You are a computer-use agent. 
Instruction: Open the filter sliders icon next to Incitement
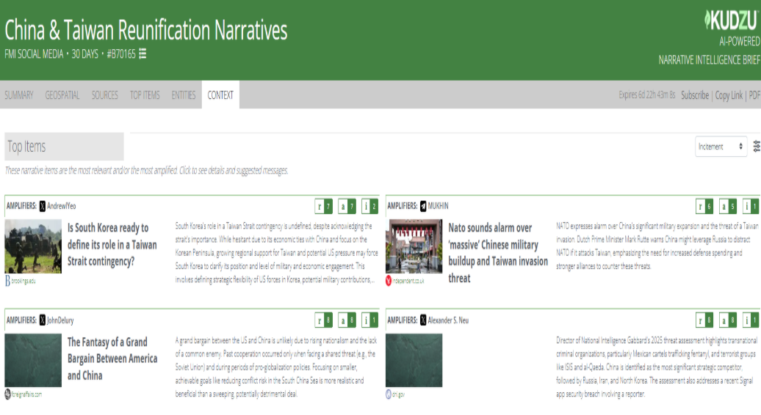click(757, 147)
